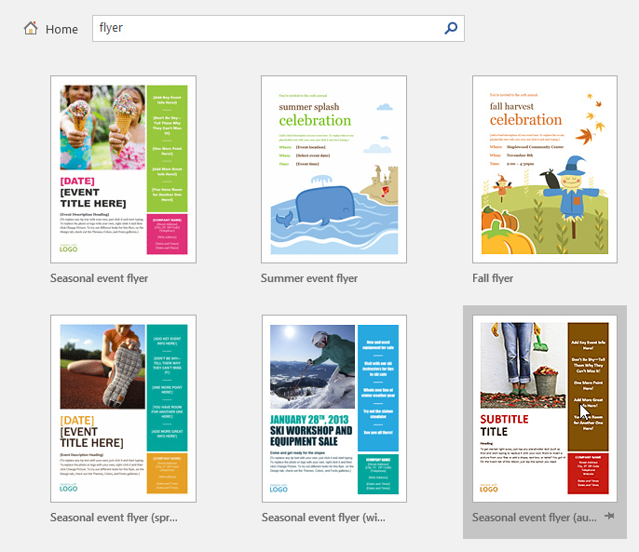The width and height of the screenshot is (639, 552).
Task: Click the 'Seasonal event flyer (au...' caption
Action: click(534, 517)
